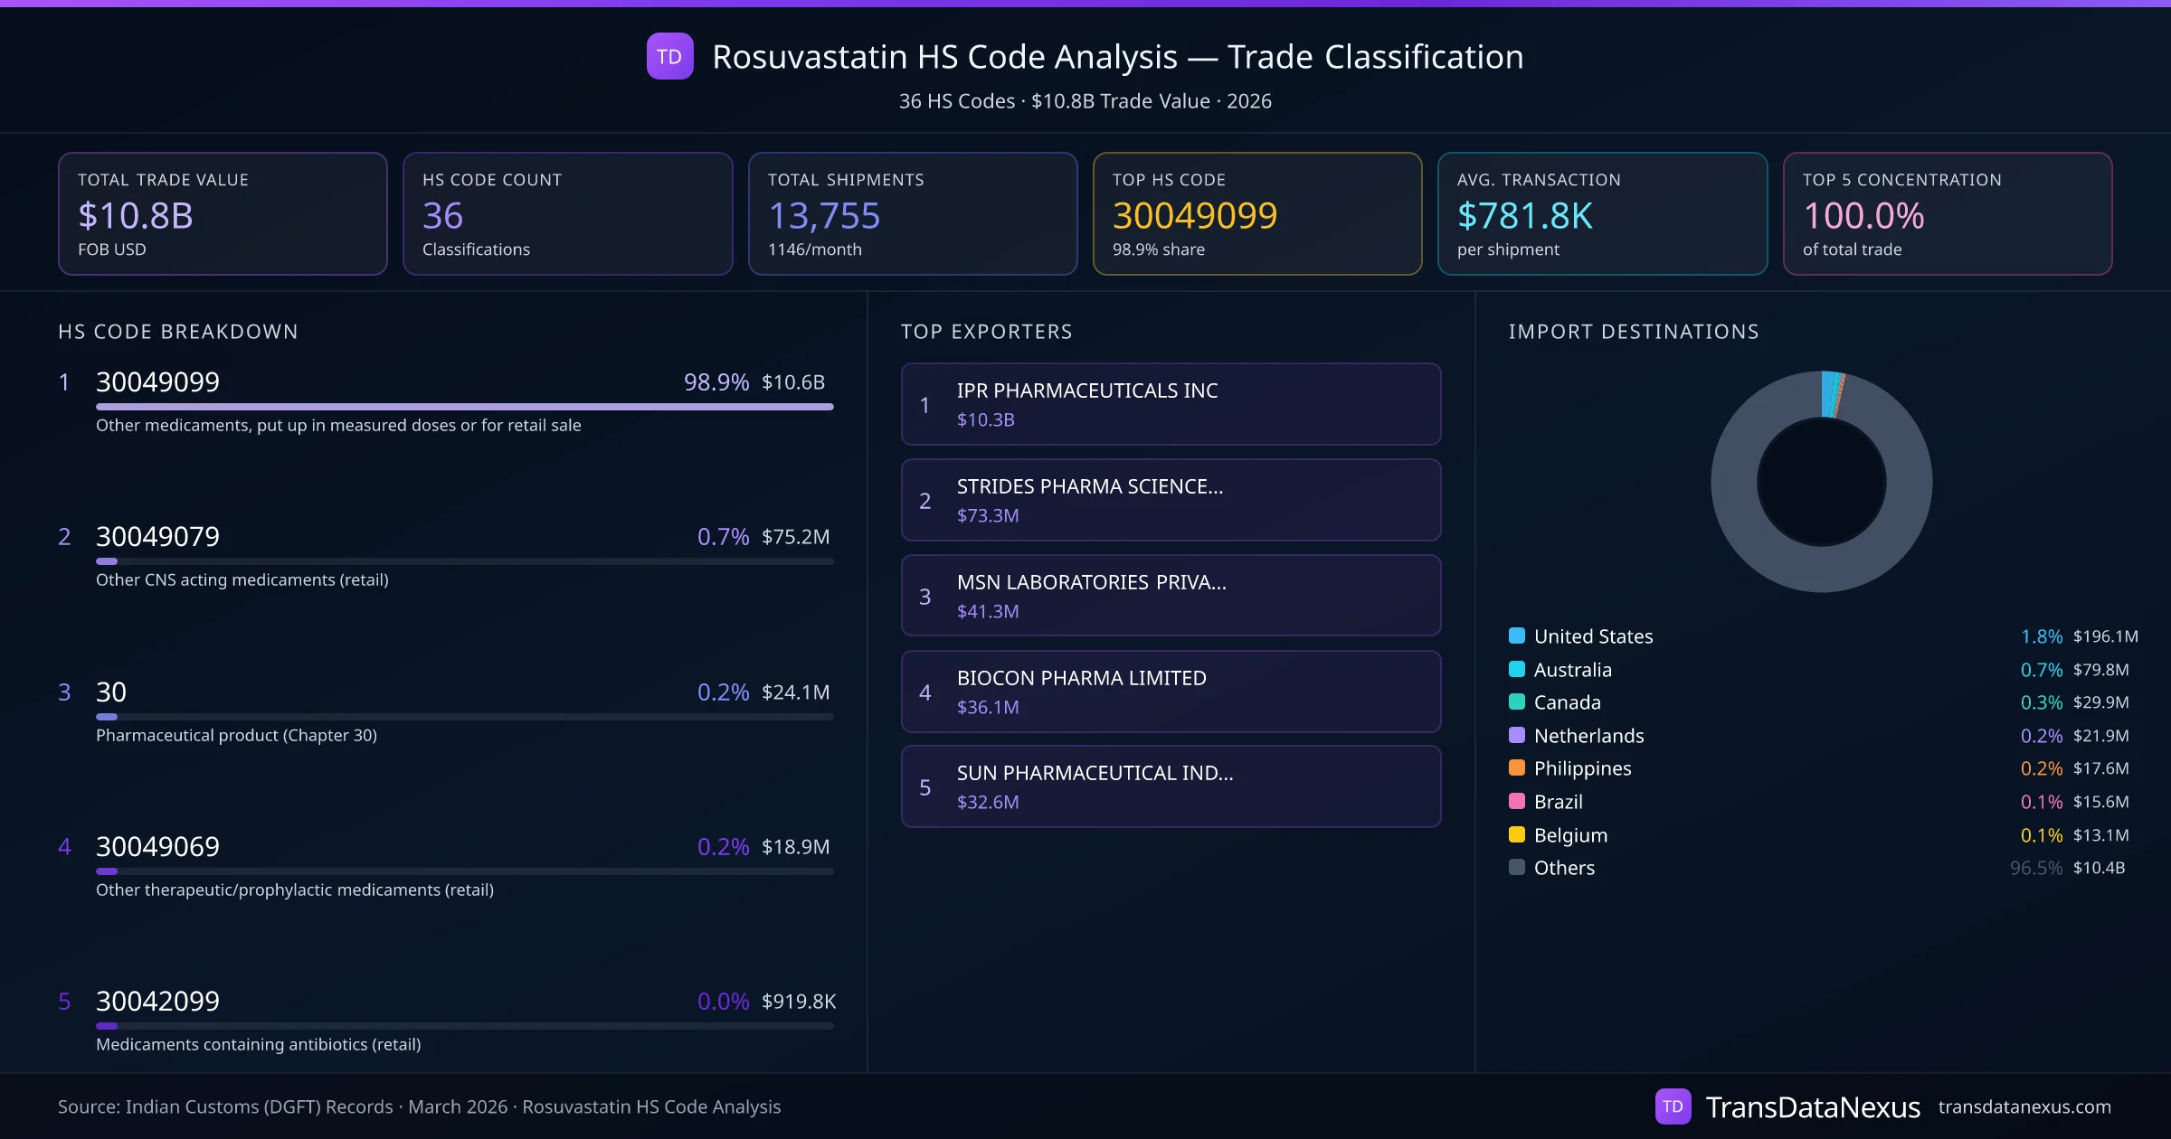The height and width of the screenshot is (1139, 2171).
Task: Click the Top HS Code 30049099 card
Action: (x=1256, y=213)
